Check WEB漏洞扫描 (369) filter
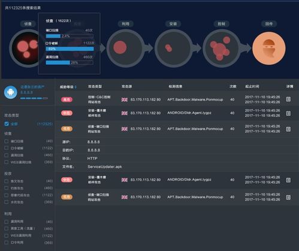299x251 pixels. (7, 162)
